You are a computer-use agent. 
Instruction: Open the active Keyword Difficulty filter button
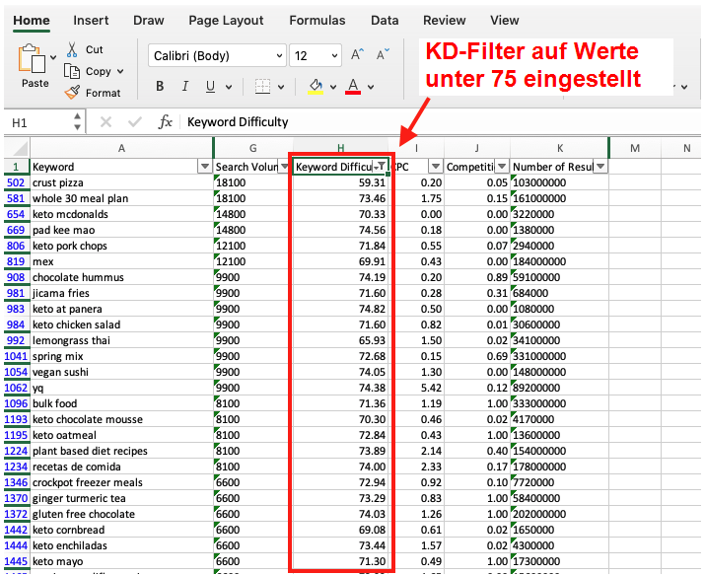pos(381,167)
